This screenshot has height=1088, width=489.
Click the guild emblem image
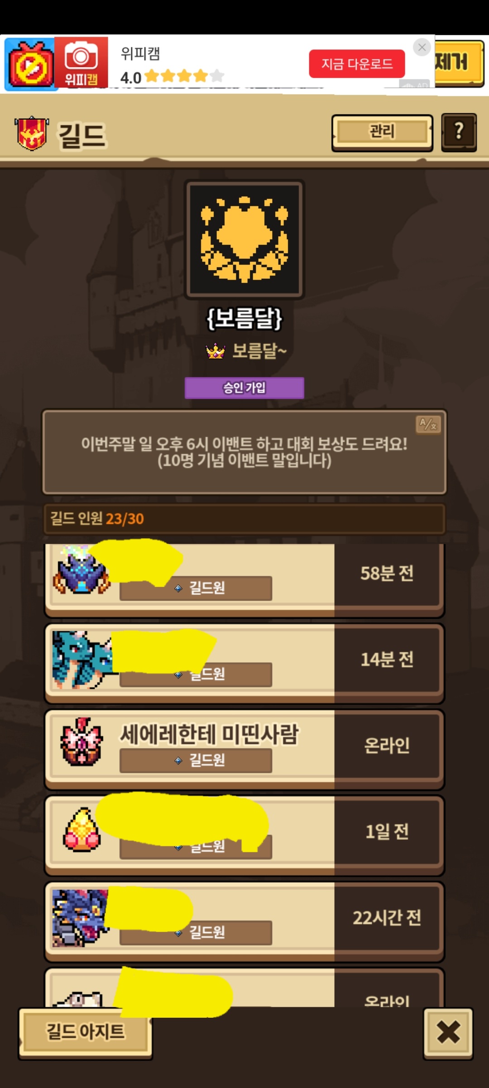click(244, 239)
